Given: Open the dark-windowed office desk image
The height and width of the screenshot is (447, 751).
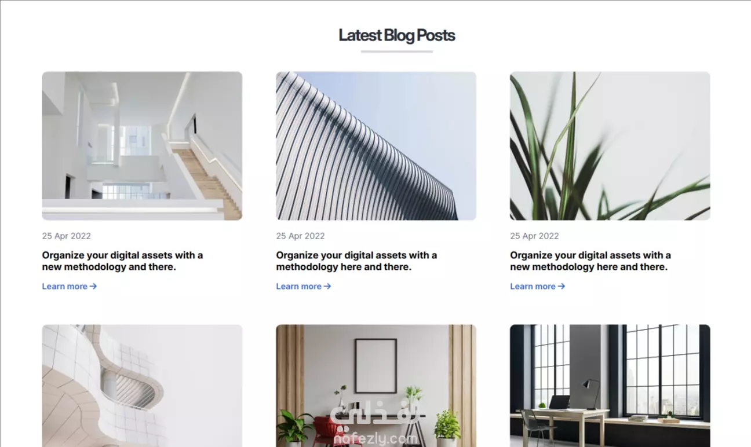Looking at the screenshot, I should [x=610, y=386].
